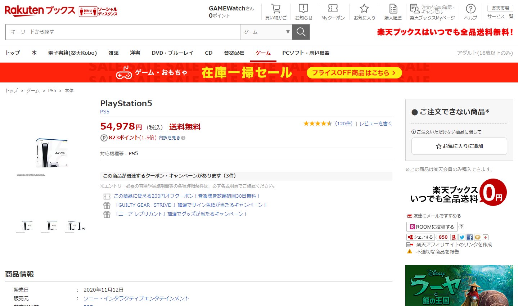The image size is (518, 306).
Task: Click the PS5 breadcrumb link
Action: (52, 91)
